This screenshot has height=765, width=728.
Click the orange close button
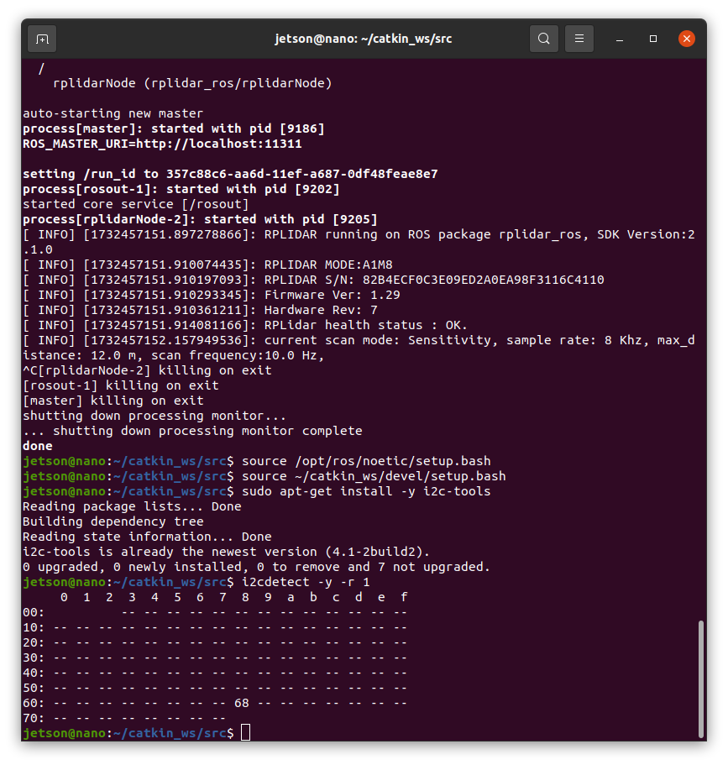point(687,38)
